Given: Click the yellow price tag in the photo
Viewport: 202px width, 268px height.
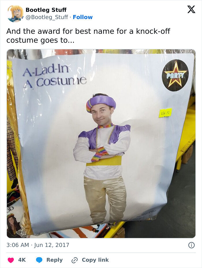Looking at the screenshot, I should [x=165, y=113].
